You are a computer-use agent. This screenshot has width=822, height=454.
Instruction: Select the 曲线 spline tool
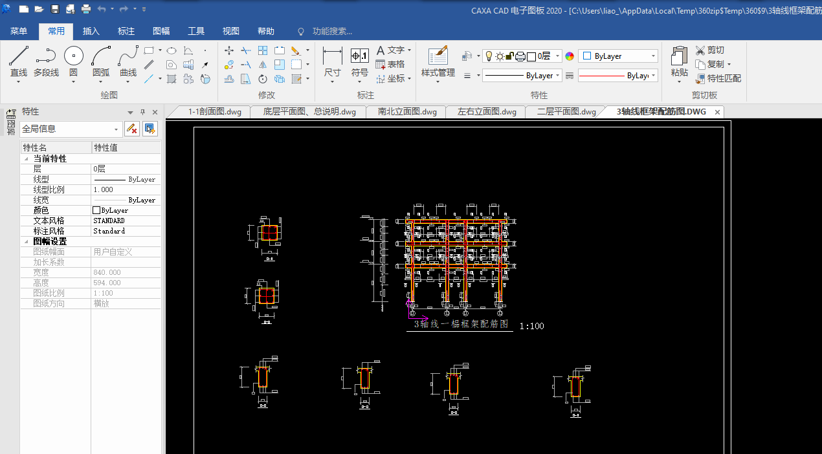tap(128, 63)
